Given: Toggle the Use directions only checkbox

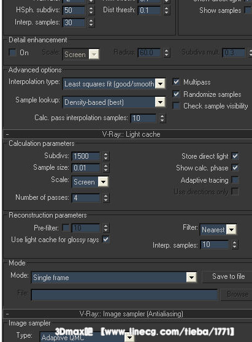Looking at the screenshot, I should click(235, 191).
